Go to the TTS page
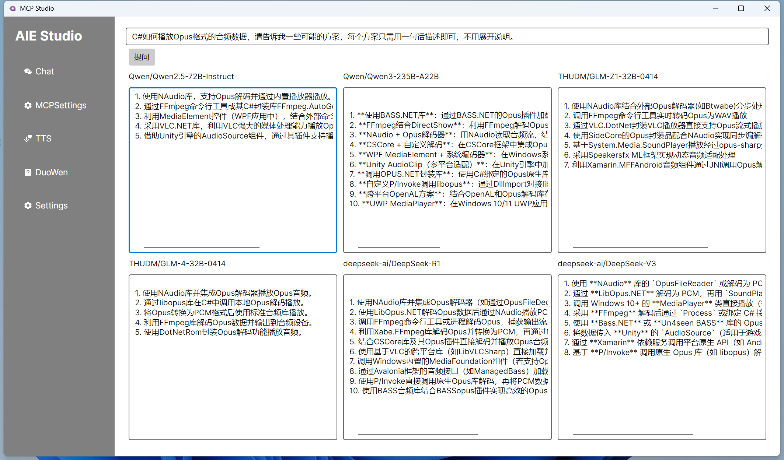Image resolution: width=784 pixels, height=460 pixels. pos(43,138)
